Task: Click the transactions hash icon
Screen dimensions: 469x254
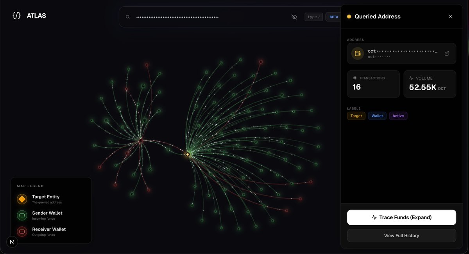Action: (x=355, y=78)
